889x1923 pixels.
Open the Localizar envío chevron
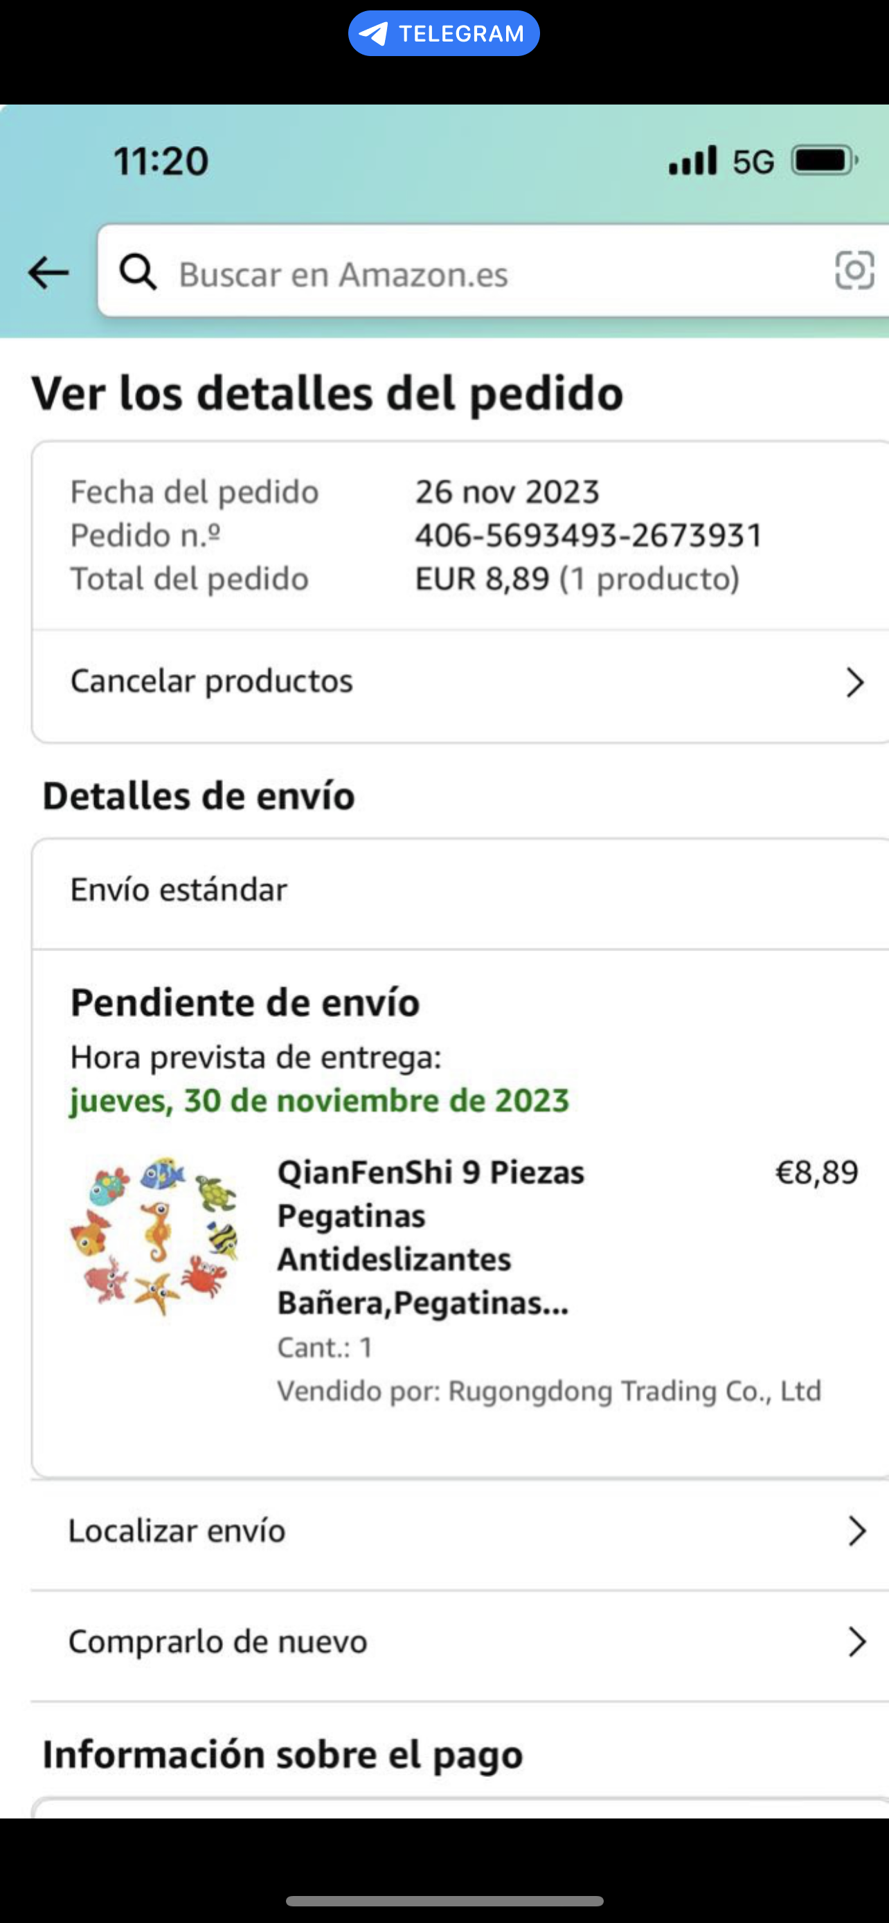tap(857, 1532)
